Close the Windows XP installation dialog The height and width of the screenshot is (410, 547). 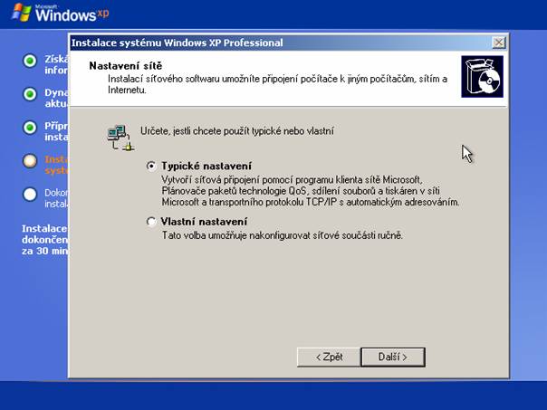click(x=499, y=43)
